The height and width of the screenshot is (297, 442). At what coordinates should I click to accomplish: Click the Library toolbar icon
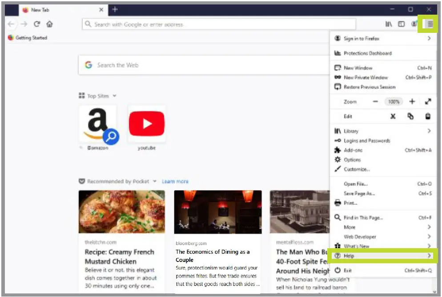[389, 24]
